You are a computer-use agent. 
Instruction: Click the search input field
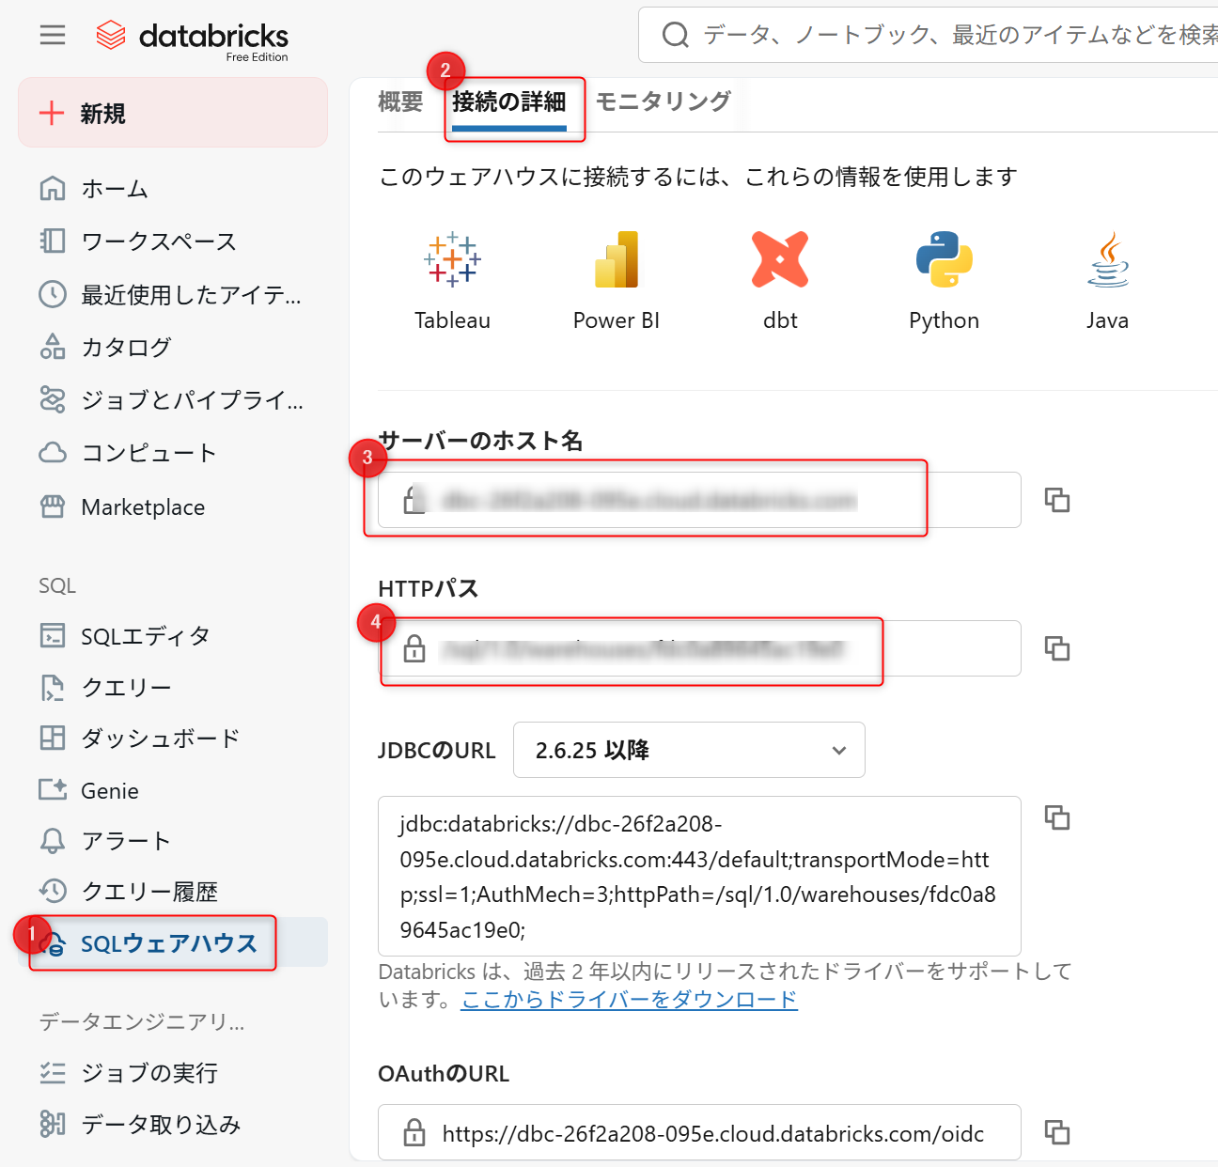point(929,36)
